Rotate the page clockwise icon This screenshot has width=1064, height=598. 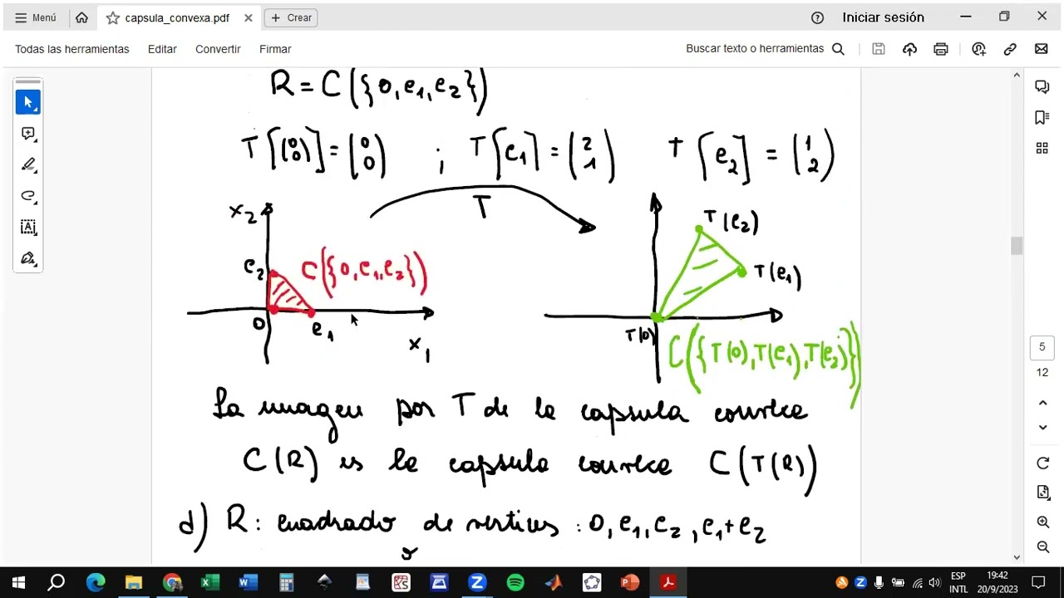1043,463
